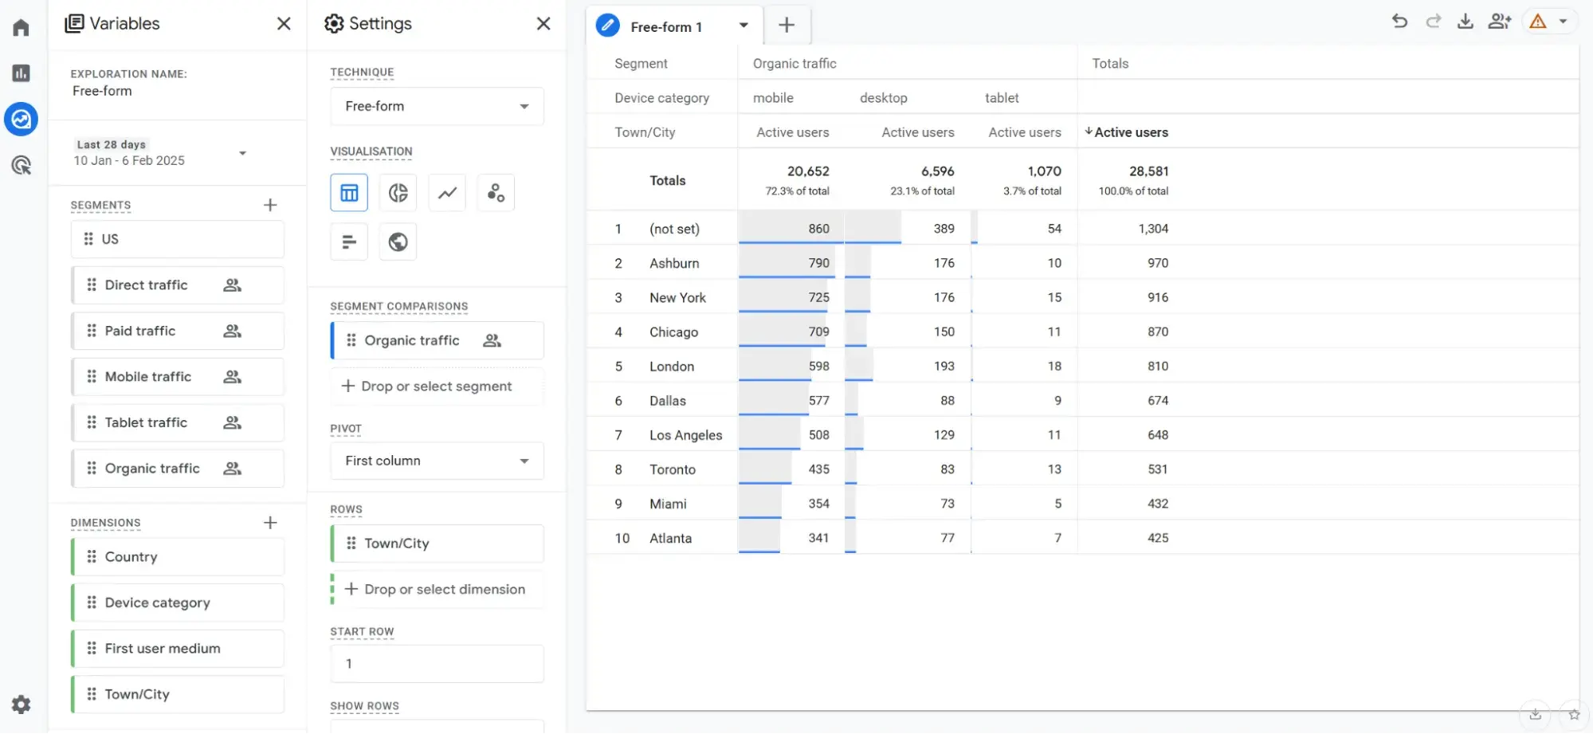
Task: Open the Advertising section in sidebar
Action: (x=22, y=165)
